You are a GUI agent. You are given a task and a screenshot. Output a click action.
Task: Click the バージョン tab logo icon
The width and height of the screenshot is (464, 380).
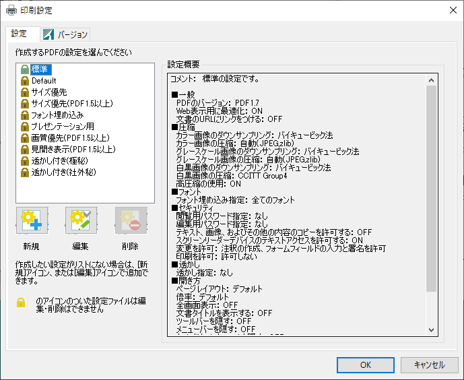click(x=48, y=34)
